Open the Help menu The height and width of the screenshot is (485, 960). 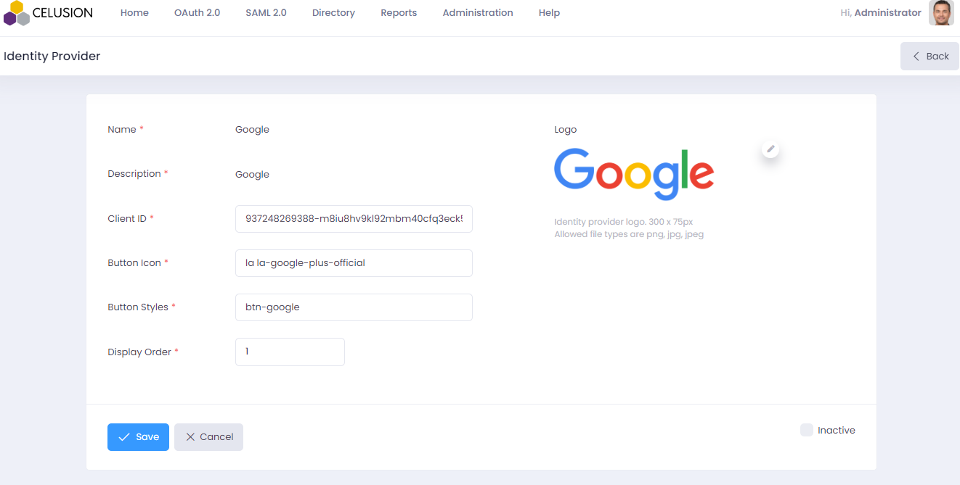click(x=549, y=13)
